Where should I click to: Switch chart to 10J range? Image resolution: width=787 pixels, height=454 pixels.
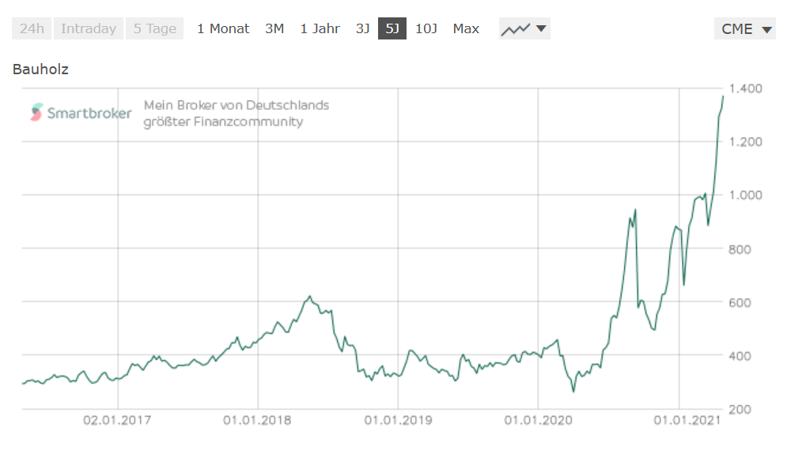(x=426, y=29)
